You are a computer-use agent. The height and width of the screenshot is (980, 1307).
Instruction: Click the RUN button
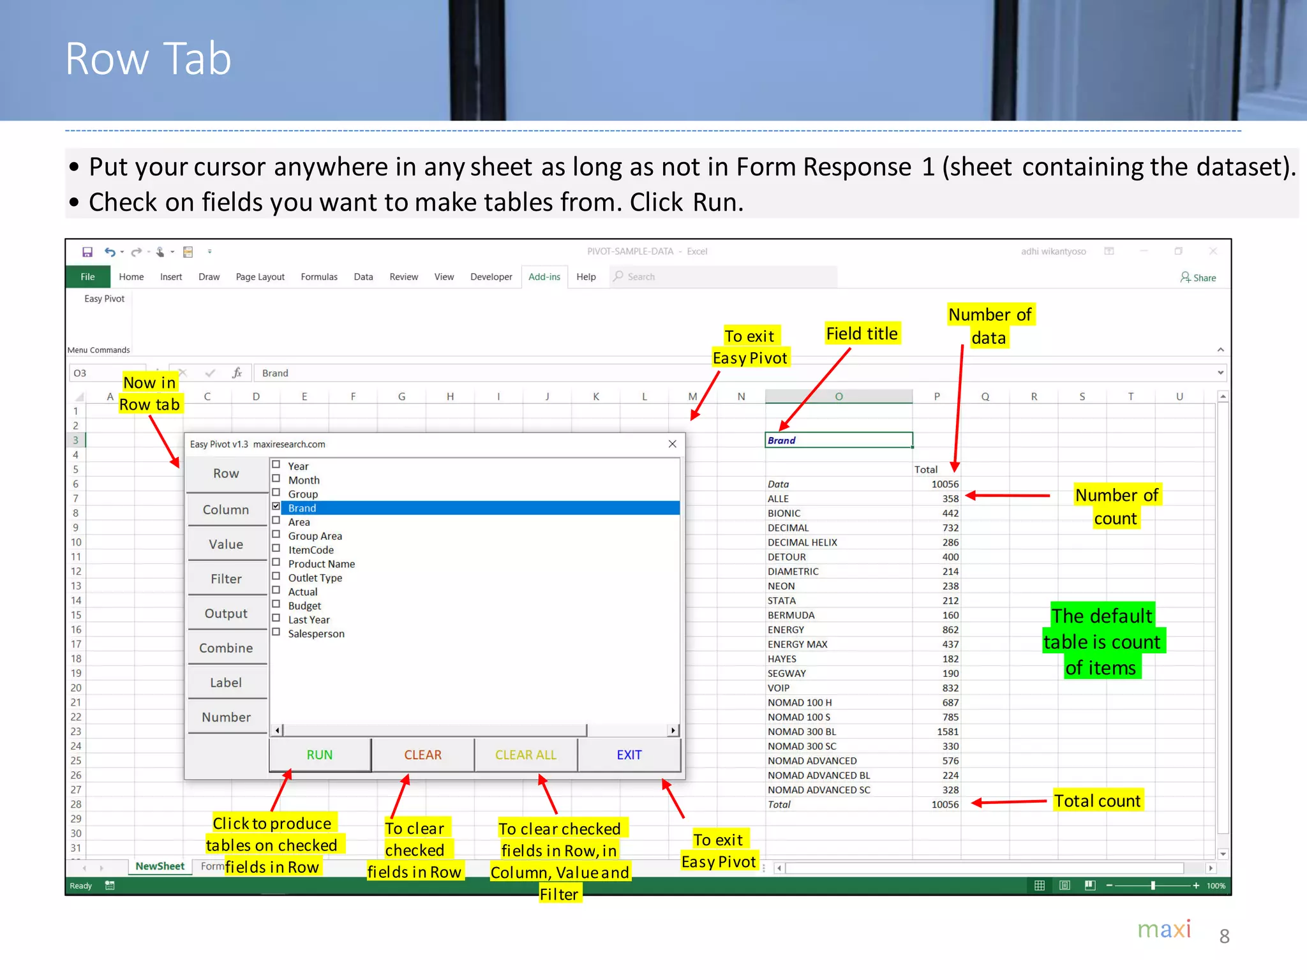click(320, 755)
